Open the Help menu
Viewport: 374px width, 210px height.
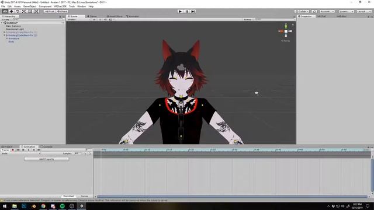[91, 6]
